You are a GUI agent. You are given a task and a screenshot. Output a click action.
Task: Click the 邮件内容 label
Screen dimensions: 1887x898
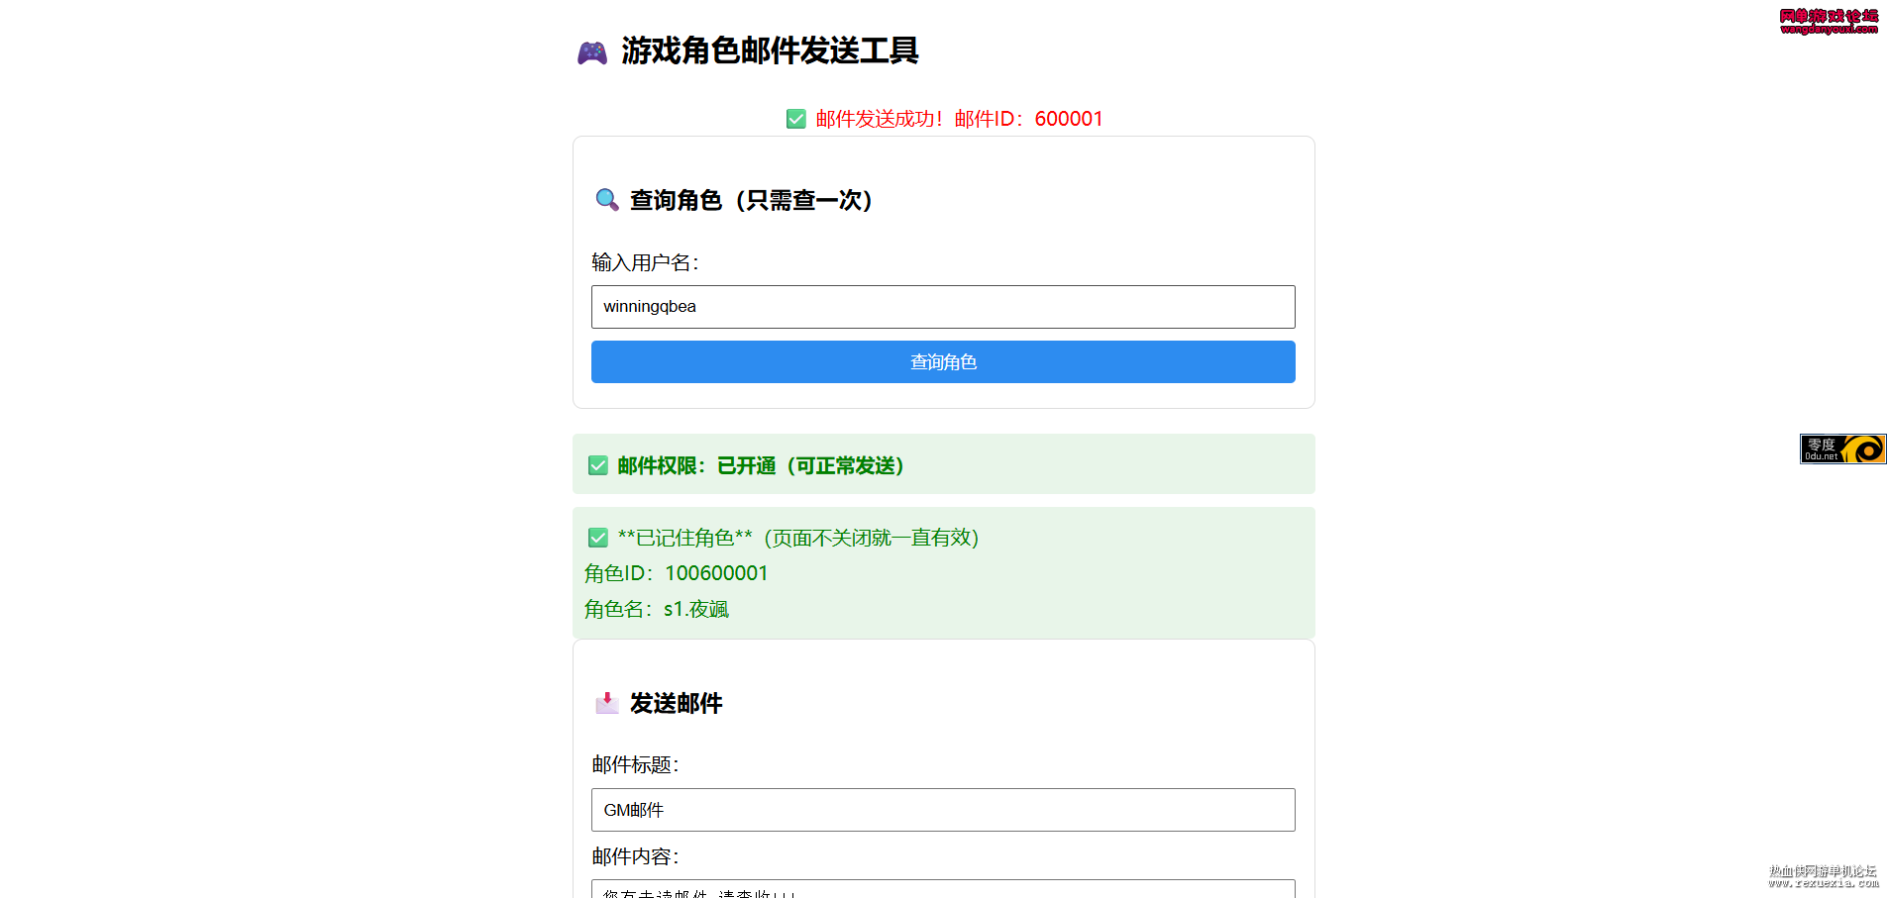click(635, 856)
